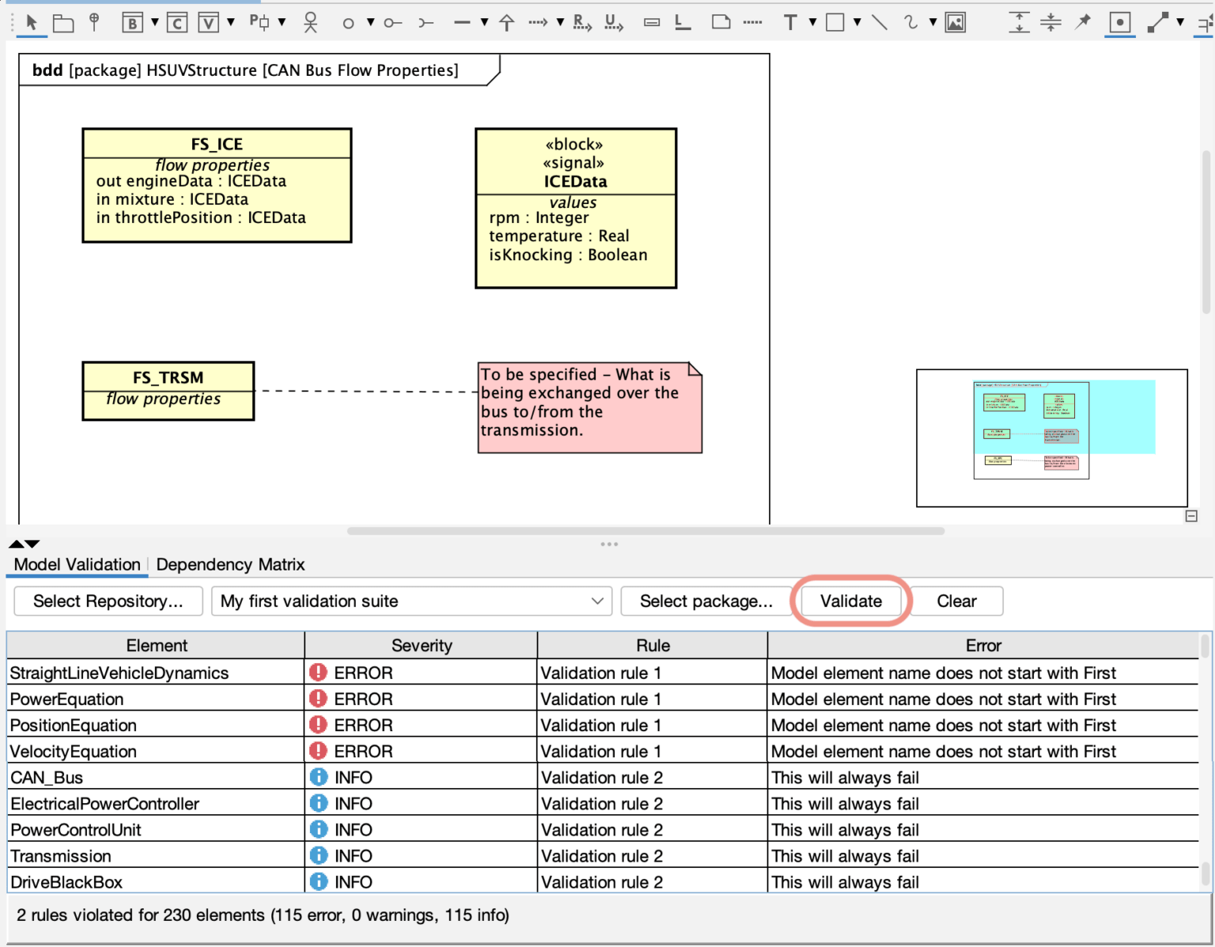The width and height of the screenshot is (1215, 947).
Task: Select the Constraint Block tool
Action: [178, 22]
